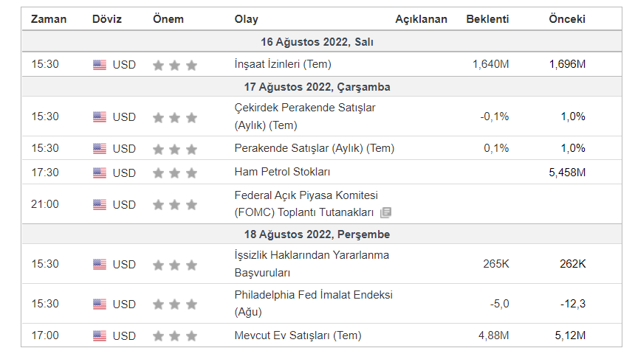Open İnşaat İzinleri (Tem) event
Viewport: 635px width, 362px height.
point(281,64)
